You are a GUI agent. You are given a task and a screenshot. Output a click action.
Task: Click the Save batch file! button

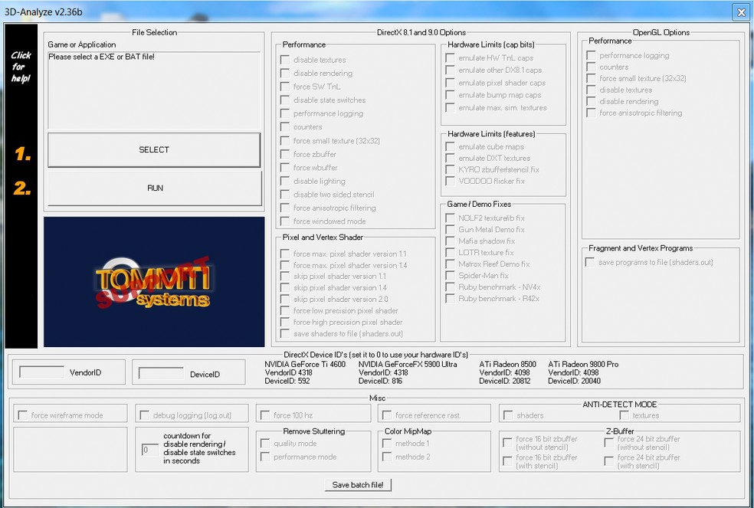pyautogui.click(x=357, y=484)
